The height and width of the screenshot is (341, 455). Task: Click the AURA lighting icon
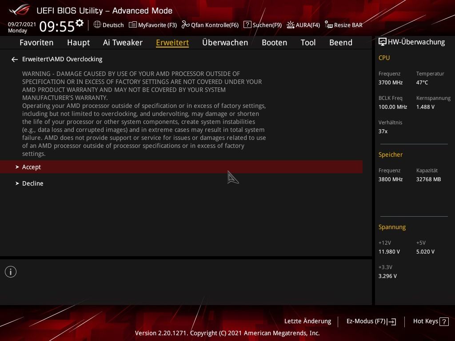[291, 25]
